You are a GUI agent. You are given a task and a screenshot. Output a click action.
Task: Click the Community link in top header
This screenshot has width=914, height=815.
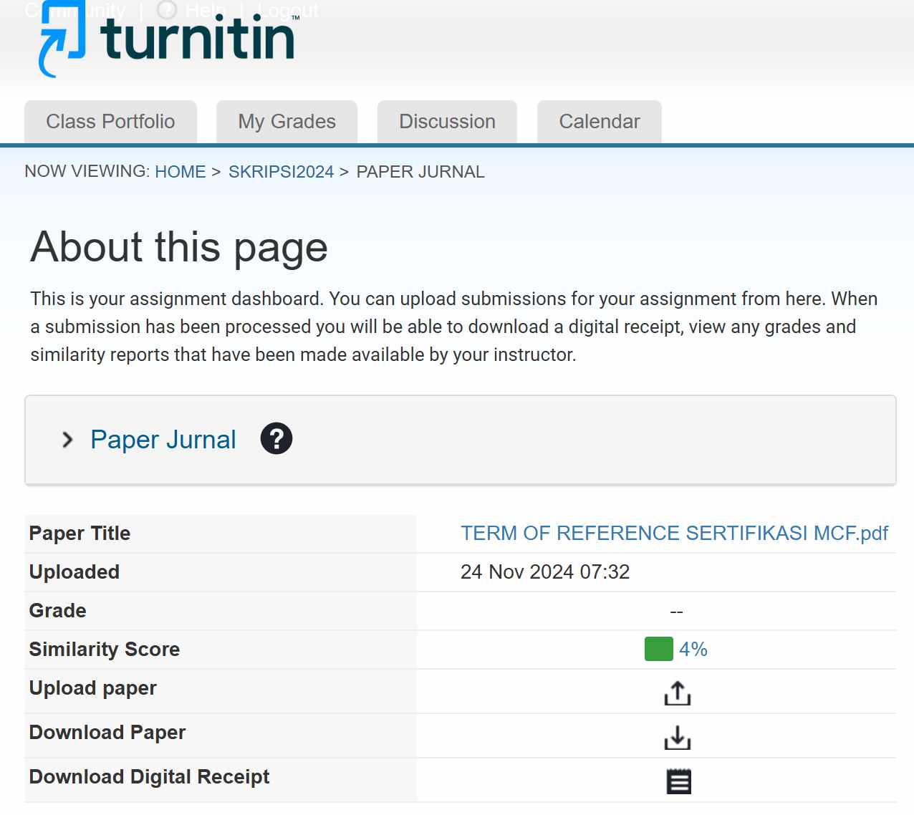(75, 11)
